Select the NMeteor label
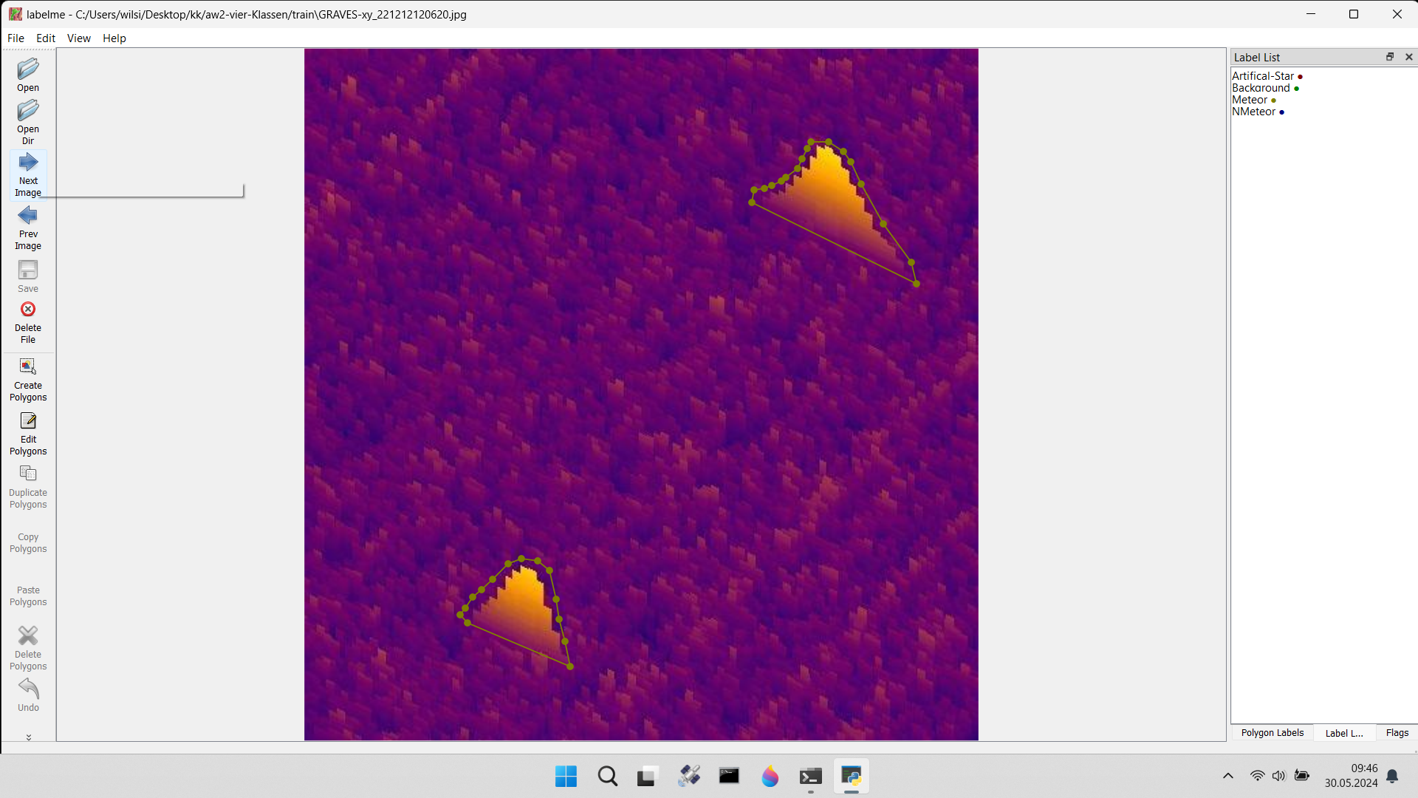 coord(1258,112)
